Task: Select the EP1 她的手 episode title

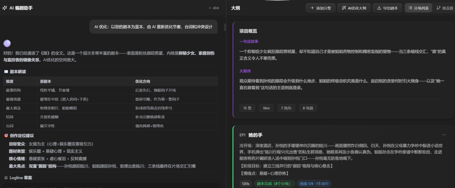Action: tap(255, 135)
